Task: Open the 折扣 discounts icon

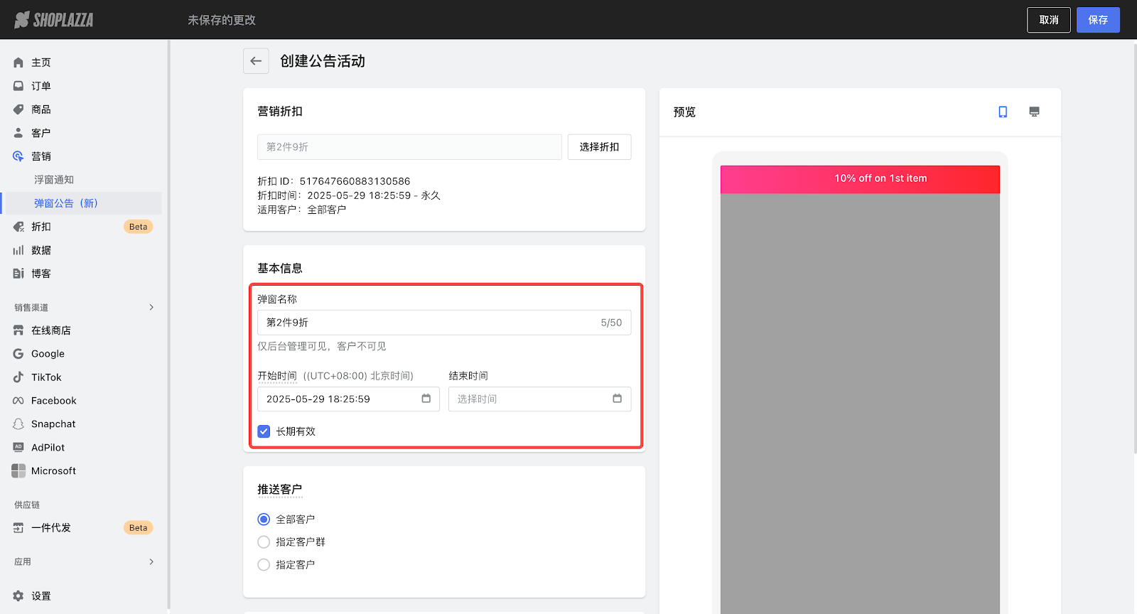Action: pyautogui.click(x=18, y=227)
